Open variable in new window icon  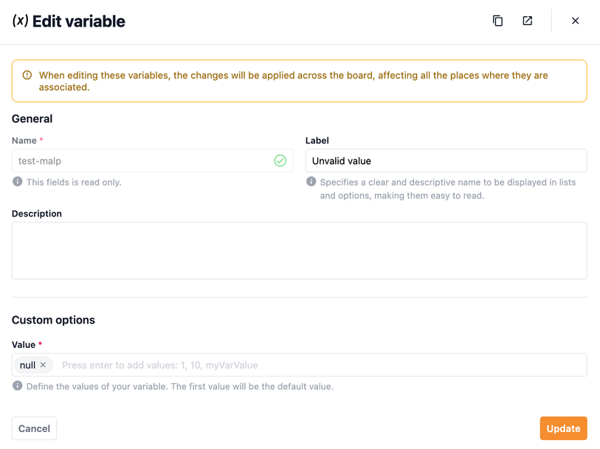click(x=527, y=21)
